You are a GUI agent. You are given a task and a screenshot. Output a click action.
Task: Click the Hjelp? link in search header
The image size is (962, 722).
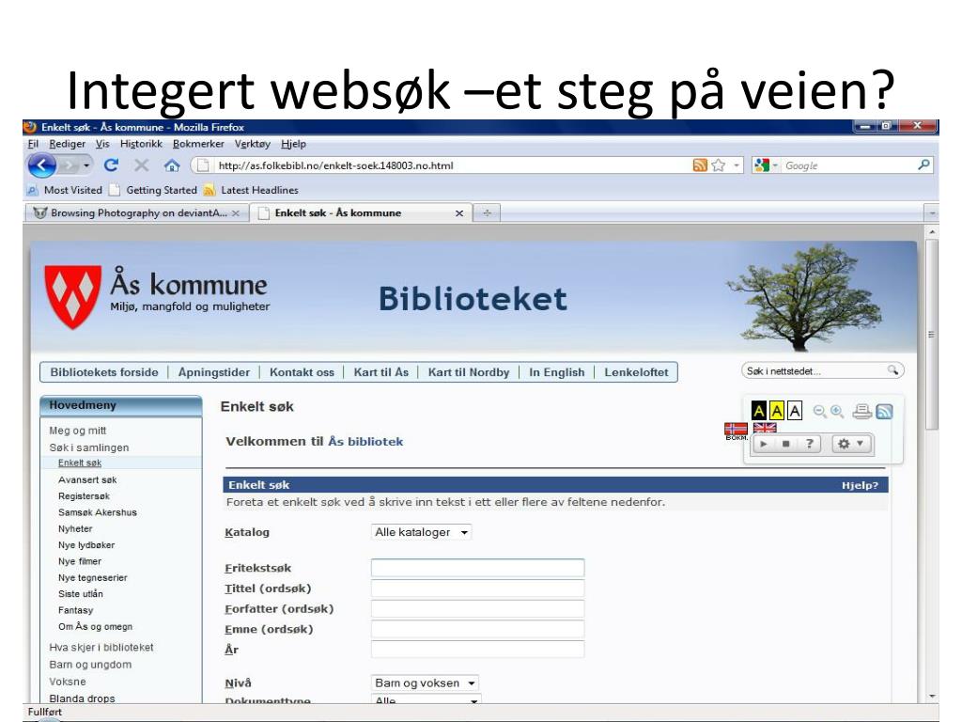860,485
